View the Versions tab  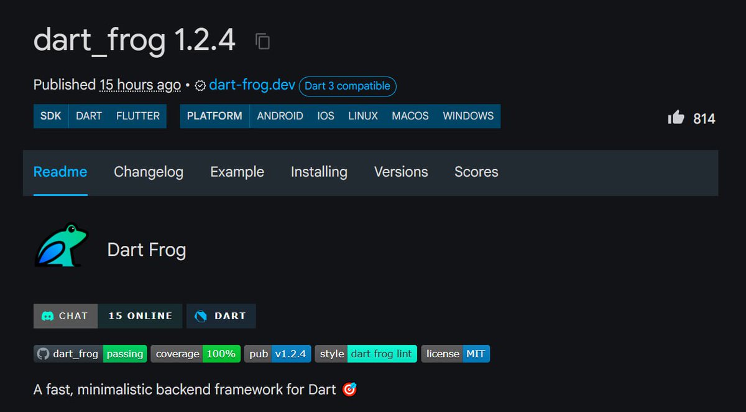pyautogui.click(x=401, y=172)
